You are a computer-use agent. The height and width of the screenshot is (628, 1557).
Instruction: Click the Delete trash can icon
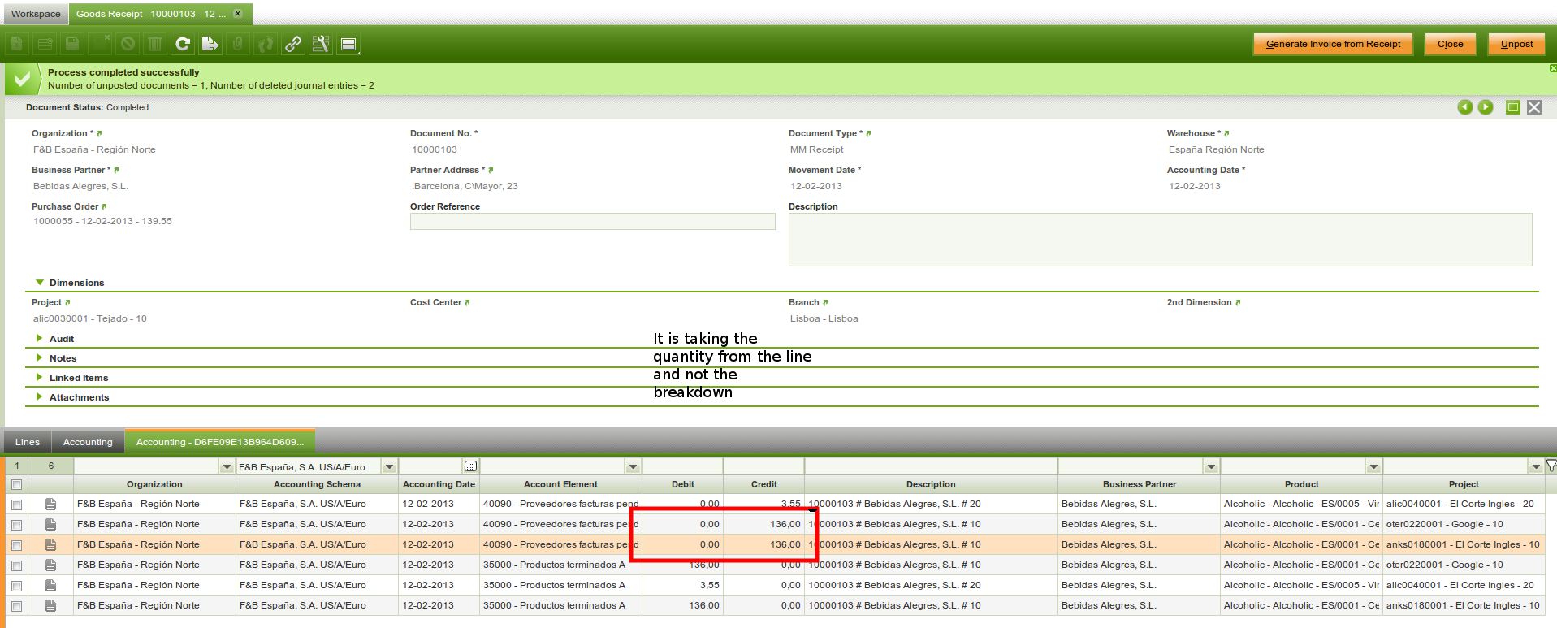[x=155, y=44]
